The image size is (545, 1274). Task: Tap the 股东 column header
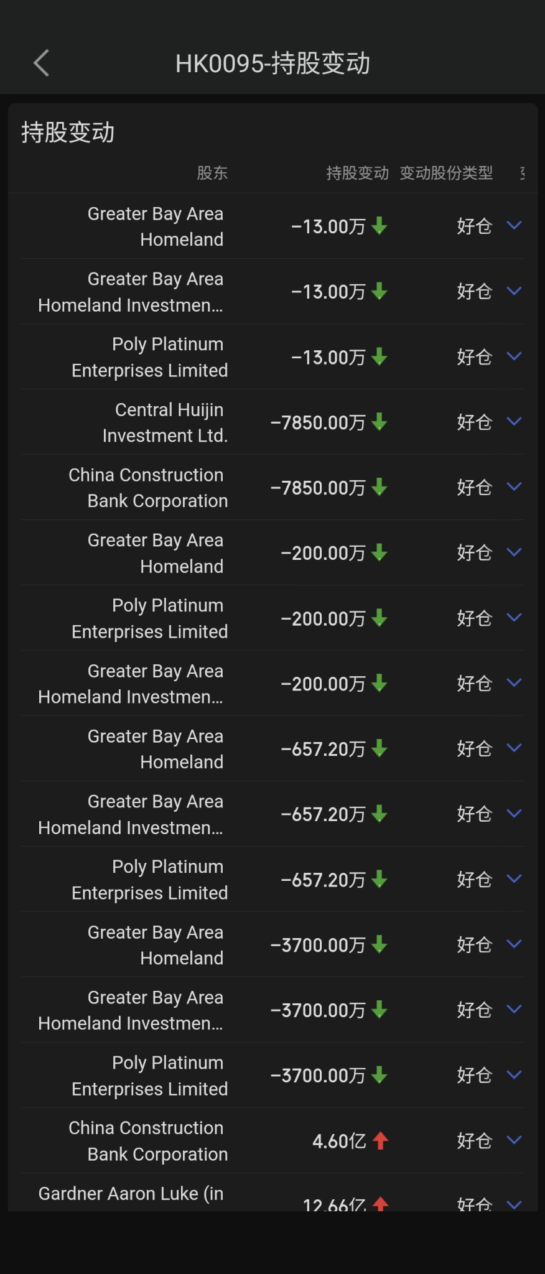212,173
